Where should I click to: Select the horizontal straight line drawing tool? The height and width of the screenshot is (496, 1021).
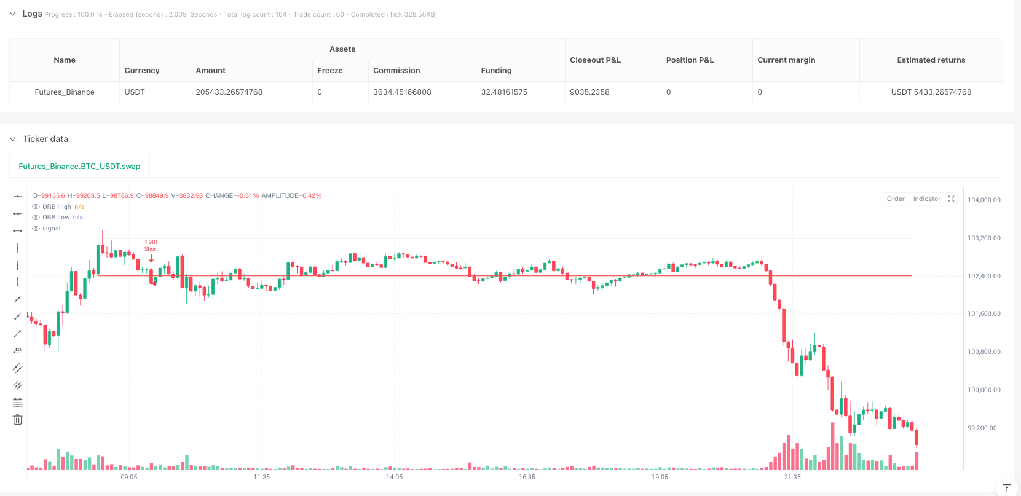(18, 196)
